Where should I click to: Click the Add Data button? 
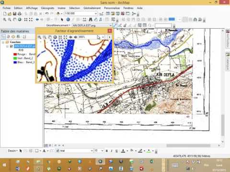point(58,14)
